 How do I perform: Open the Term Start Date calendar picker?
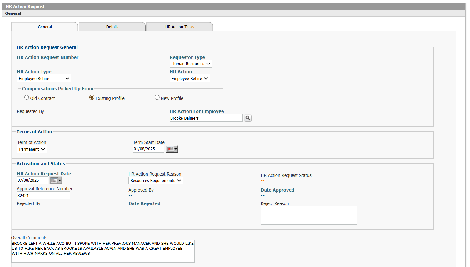[172, 149]
